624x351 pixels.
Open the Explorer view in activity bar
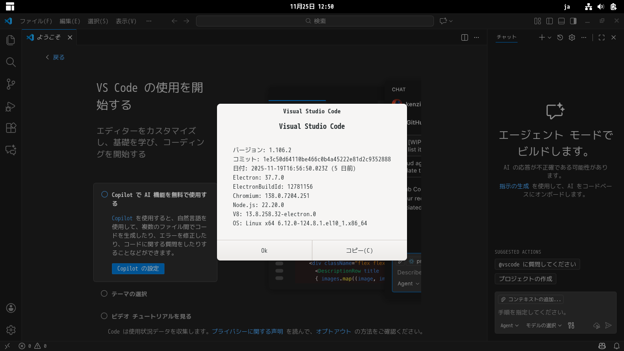pos(11,40)
